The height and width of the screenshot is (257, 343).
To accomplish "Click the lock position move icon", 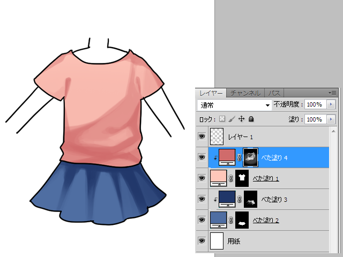I will [241, 119].
